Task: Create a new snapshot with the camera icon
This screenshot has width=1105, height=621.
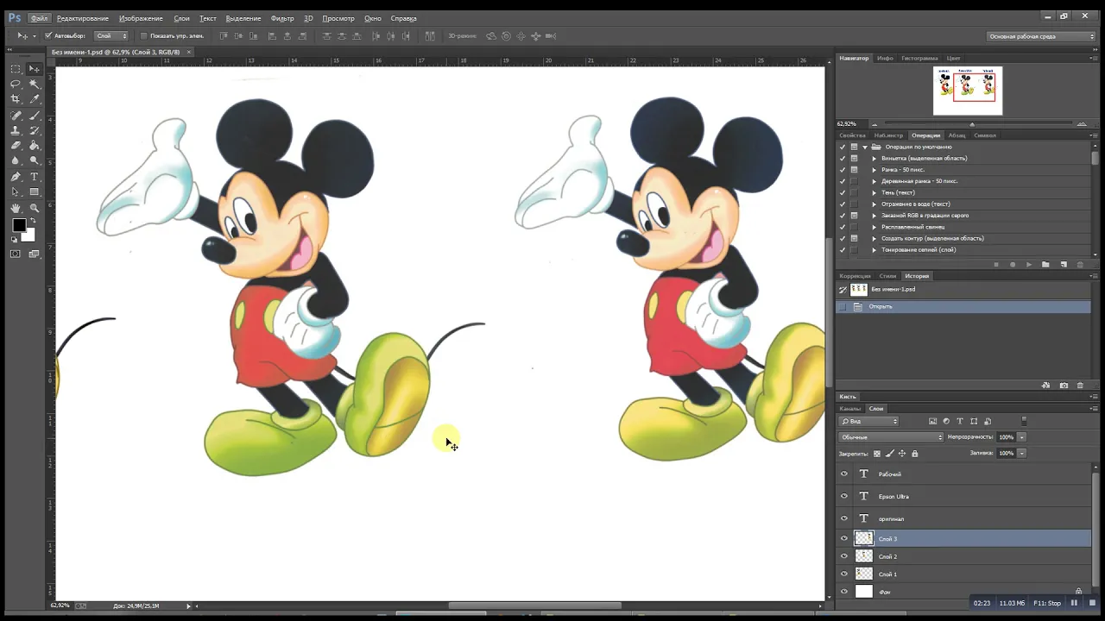Action: (1064, 386)
